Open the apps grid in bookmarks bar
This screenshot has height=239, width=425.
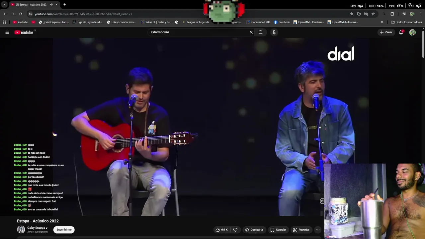tap(4, 22)
